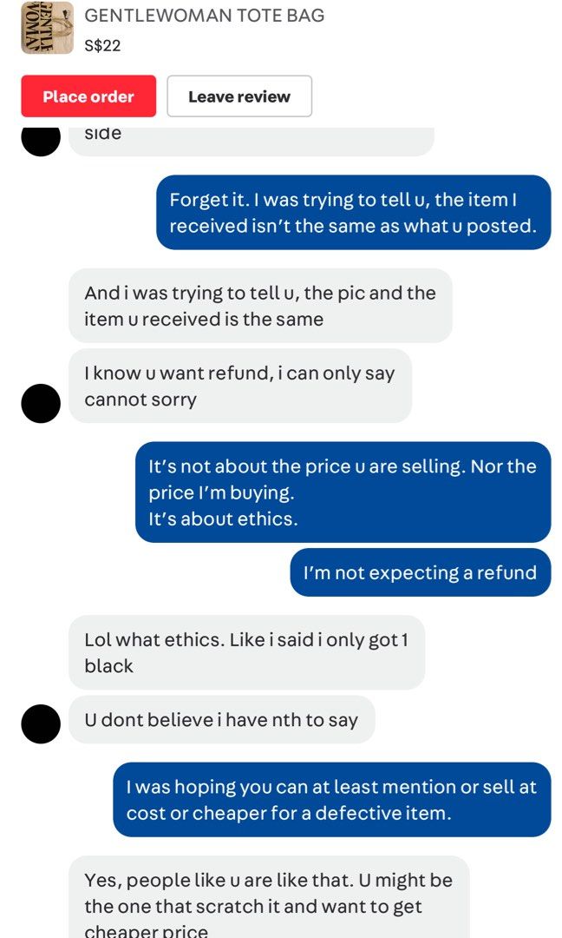Tap the S$22 price label
Image resolution: width=562 pixels, height=938 pixels.
pyautogui.click(x=102, y=45)
